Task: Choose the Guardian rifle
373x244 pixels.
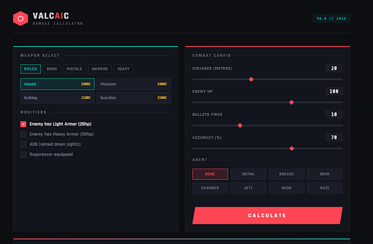Action: point(134,98)
